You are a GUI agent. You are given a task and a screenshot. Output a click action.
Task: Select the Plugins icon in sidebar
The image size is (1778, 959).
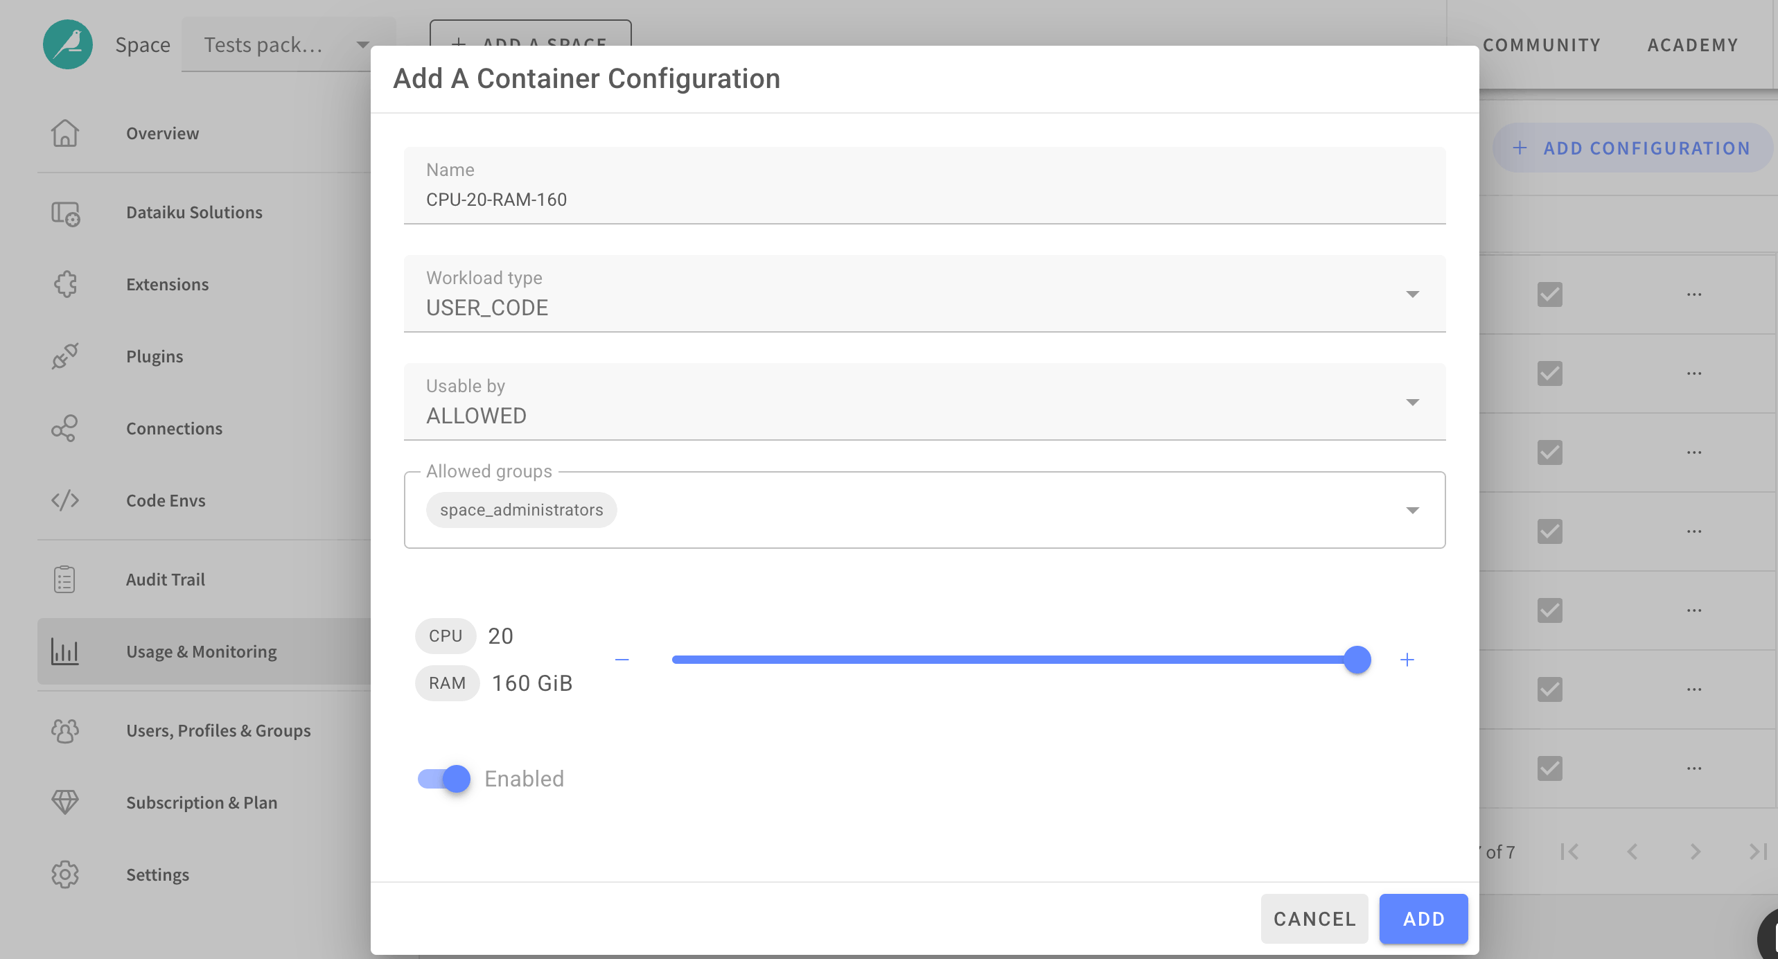tap(64, 356)
